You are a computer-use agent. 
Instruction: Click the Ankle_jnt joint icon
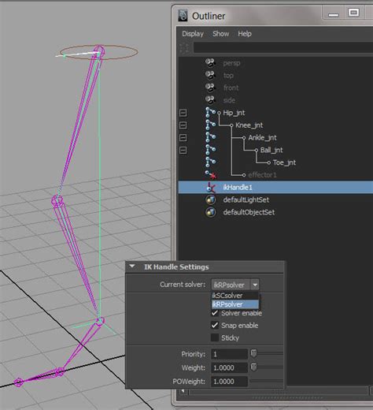(x=210, y=137)
